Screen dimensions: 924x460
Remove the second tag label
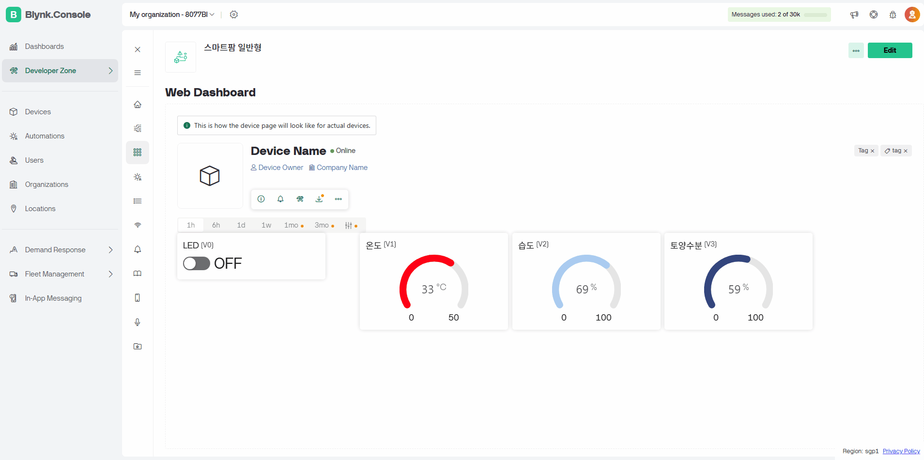906,151
